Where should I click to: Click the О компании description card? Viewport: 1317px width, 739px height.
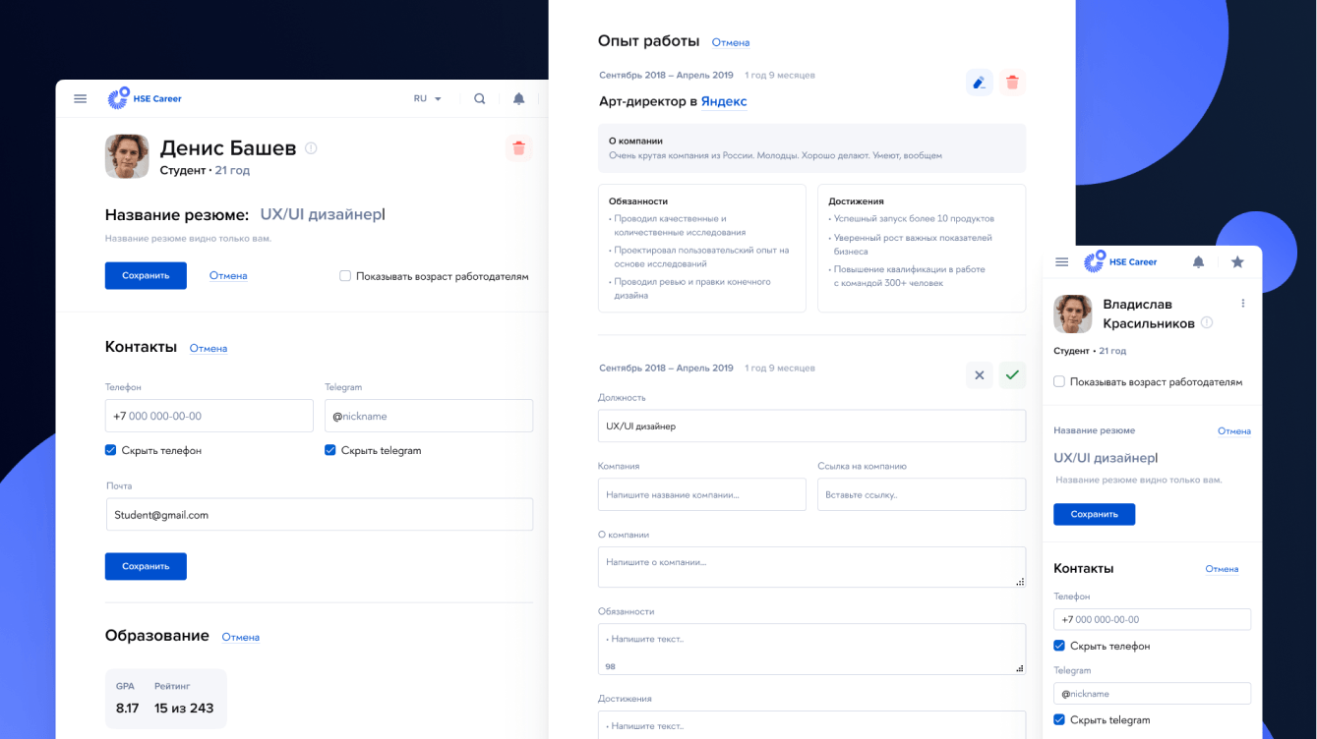click(x=811, y=148)
